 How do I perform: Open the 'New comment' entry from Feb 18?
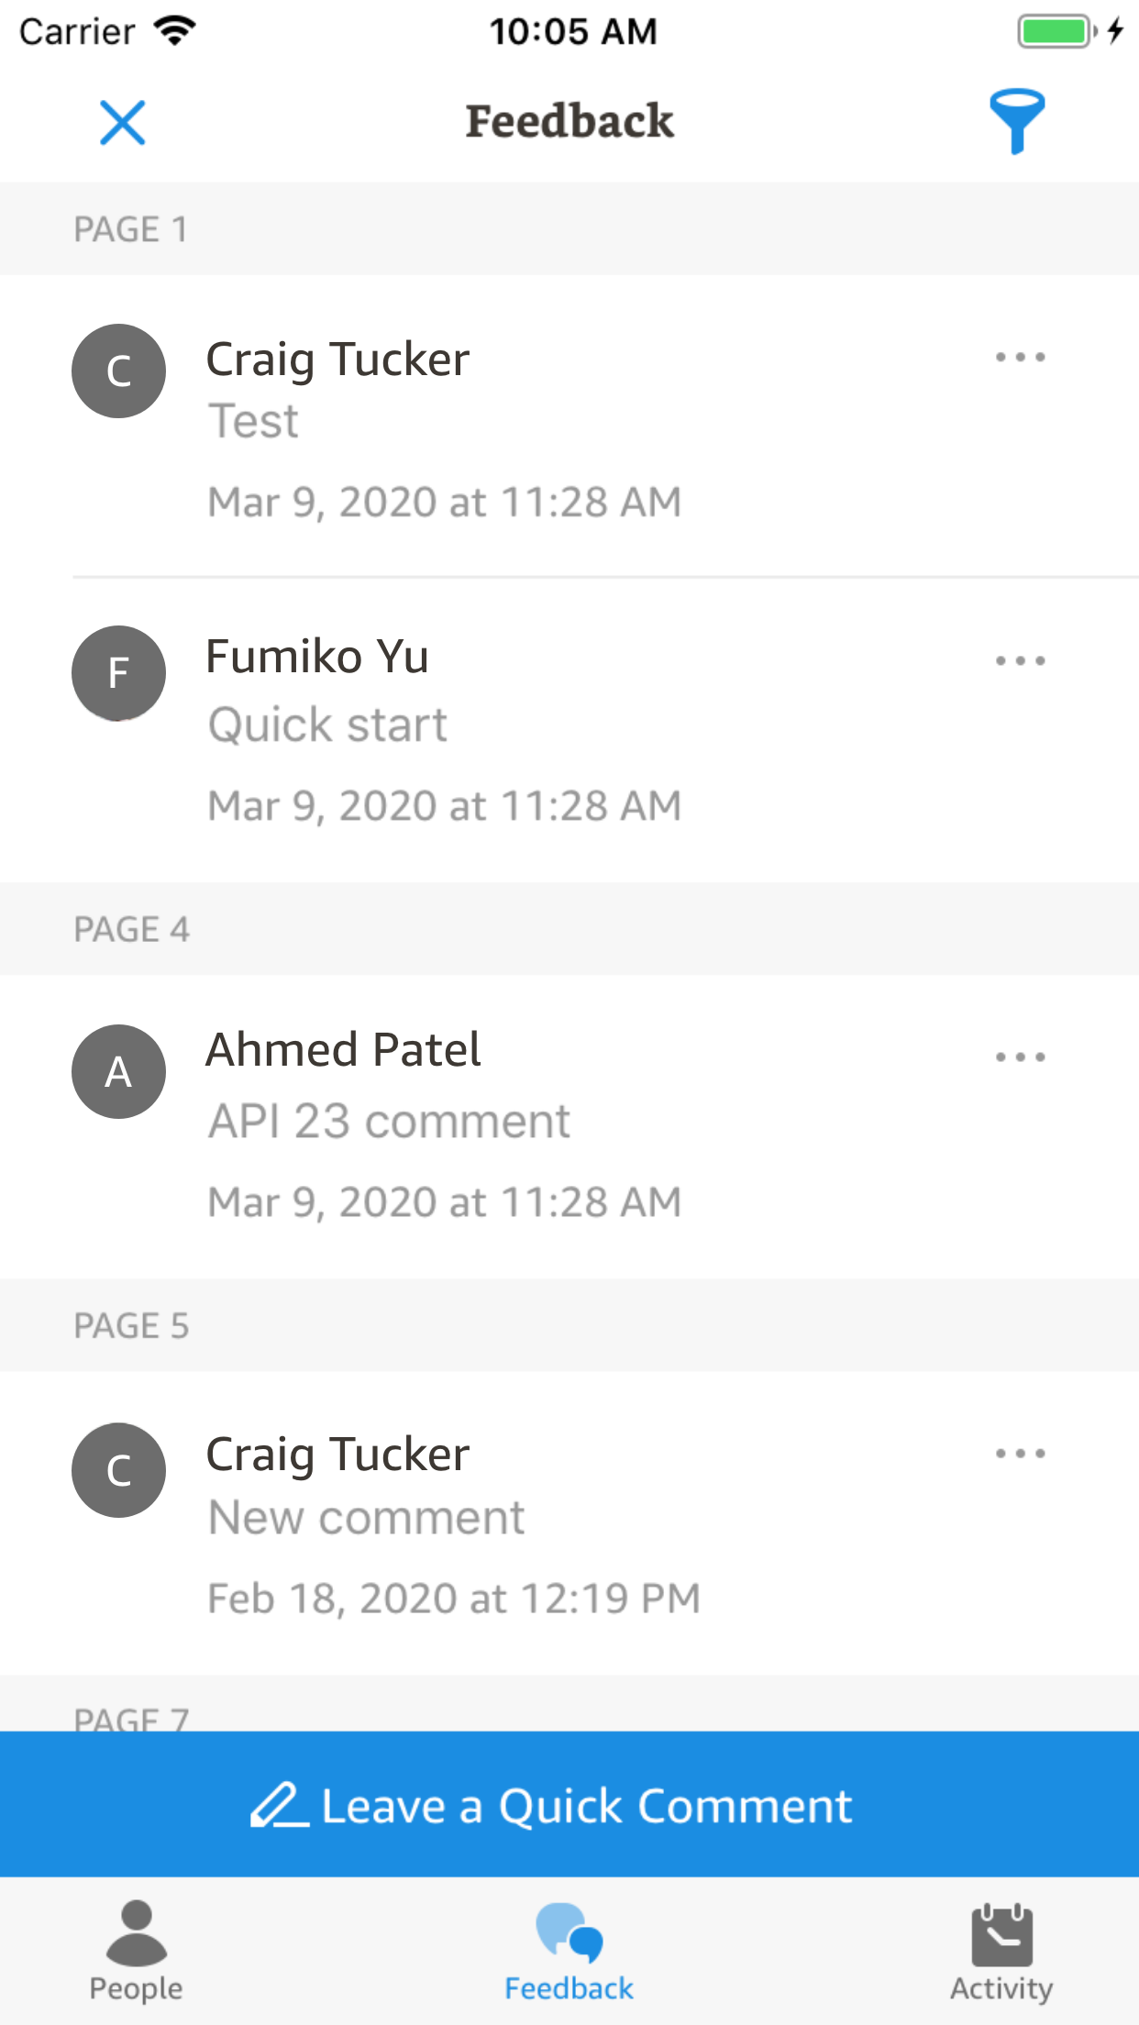tap(367, 1518)
